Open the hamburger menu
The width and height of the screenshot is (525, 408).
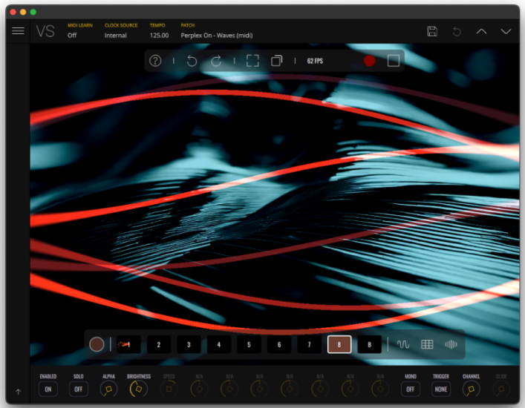tap(18, 31)
